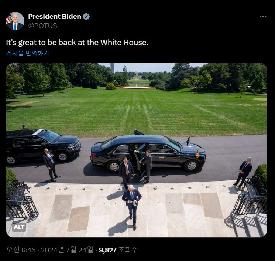Click the fountain on the lawn in the photo
Viewport: 275px width, 261px height.
(137, 87)
